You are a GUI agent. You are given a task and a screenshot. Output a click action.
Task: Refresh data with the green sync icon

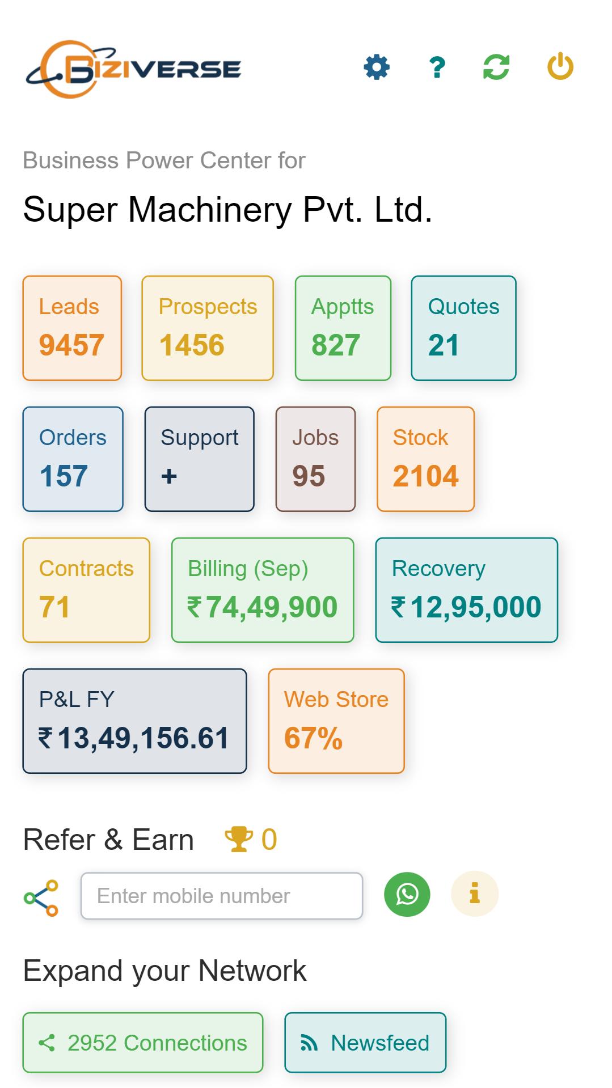[x=496, y=67]
